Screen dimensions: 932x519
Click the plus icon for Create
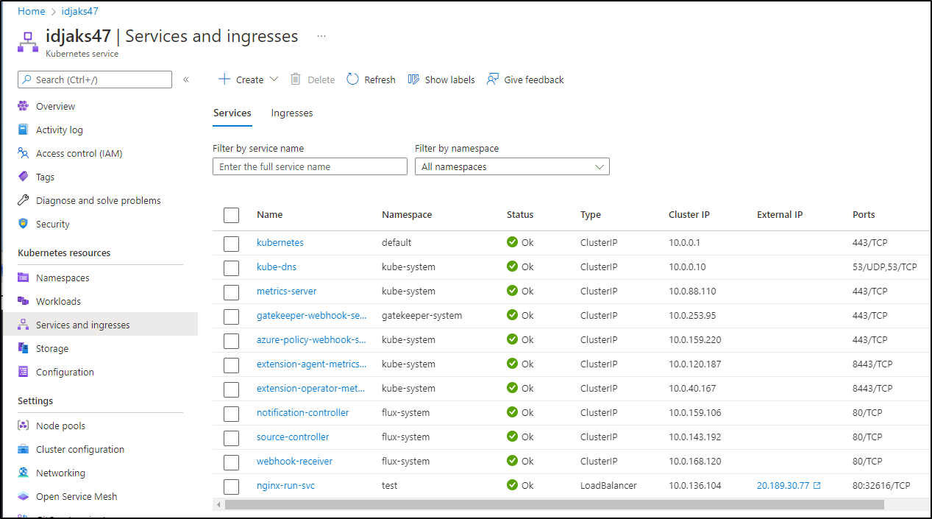coord(224,79)
